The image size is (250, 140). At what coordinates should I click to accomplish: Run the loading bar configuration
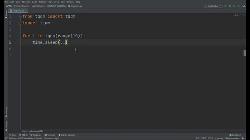(225, 6)
